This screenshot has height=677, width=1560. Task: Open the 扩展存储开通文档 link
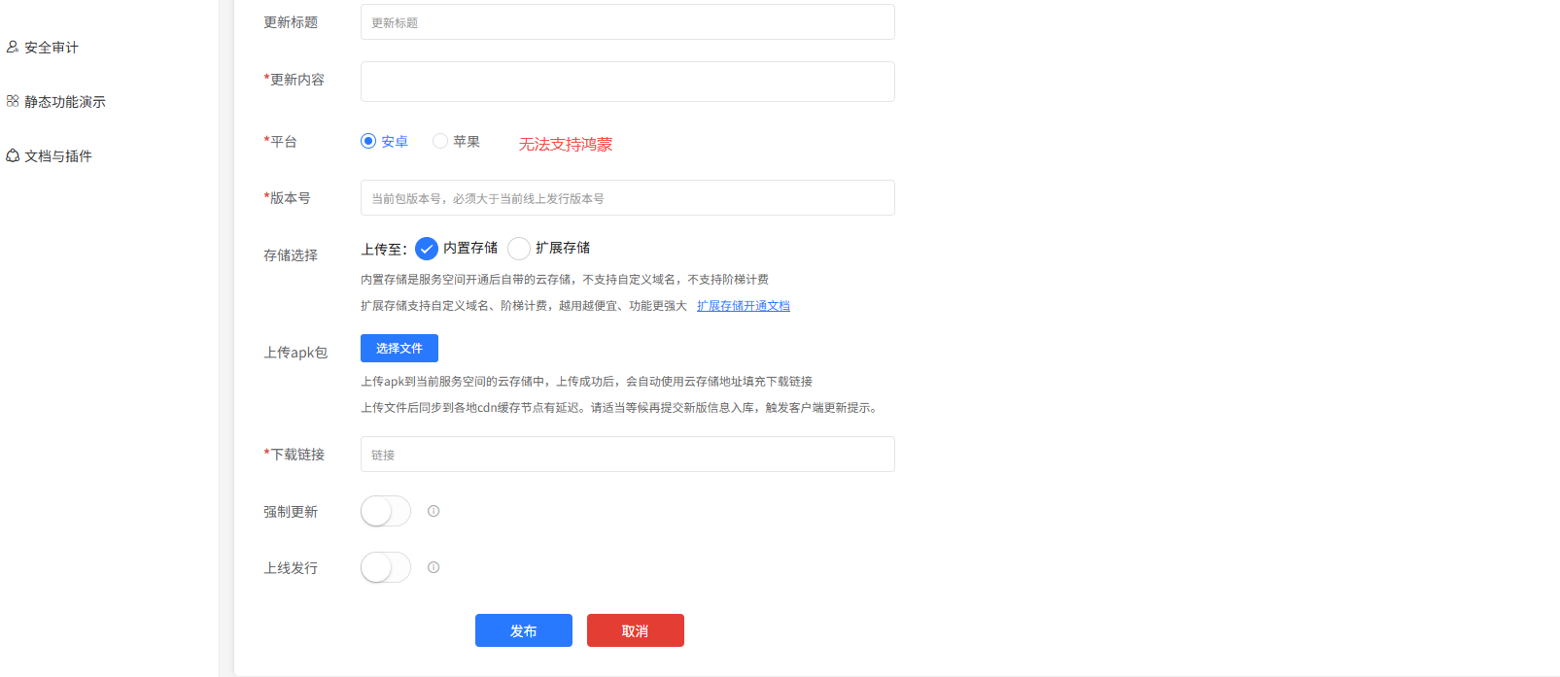tap(743, 306)
